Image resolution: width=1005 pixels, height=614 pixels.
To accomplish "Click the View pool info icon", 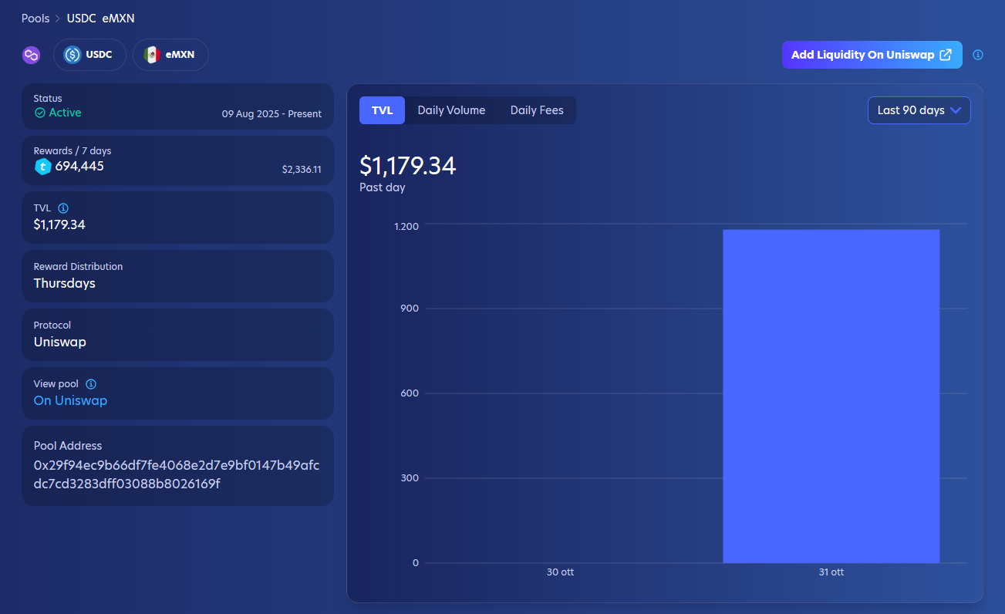I will point(91,384).
